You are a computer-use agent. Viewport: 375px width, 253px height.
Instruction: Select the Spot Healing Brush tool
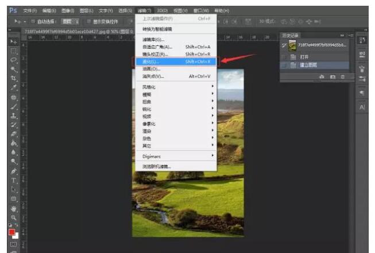(x=13, y=97)
